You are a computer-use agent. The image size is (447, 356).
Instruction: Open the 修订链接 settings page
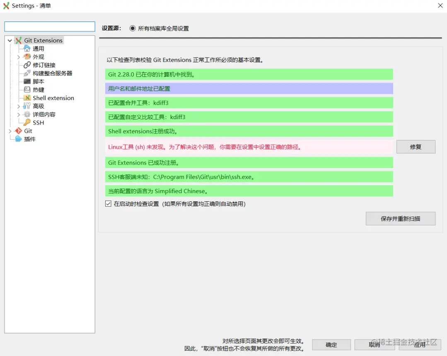(x=44, y=65)
